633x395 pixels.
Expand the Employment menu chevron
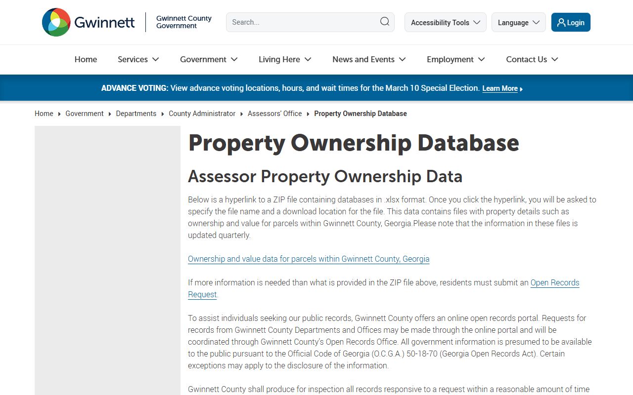click(x=481, y=59)
